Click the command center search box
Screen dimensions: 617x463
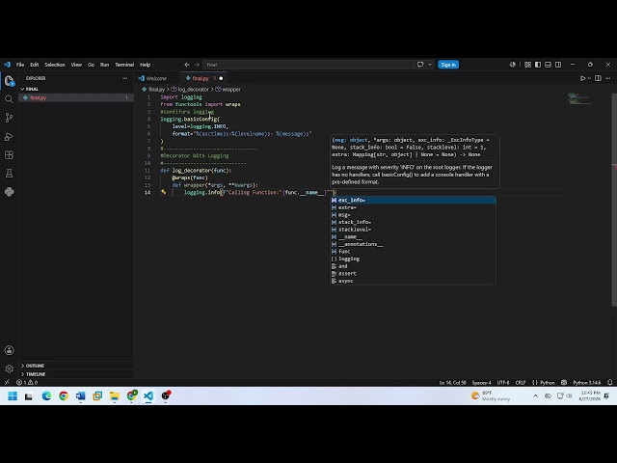pyautogui.click(x=308, y=65)
